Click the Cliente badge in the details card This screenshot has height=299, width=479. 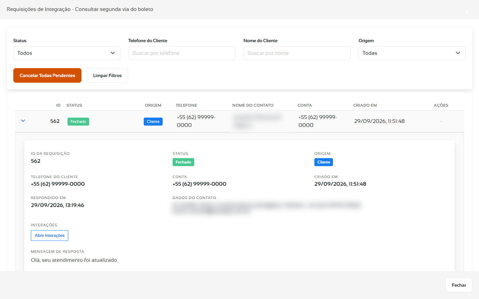click(324, 162)
